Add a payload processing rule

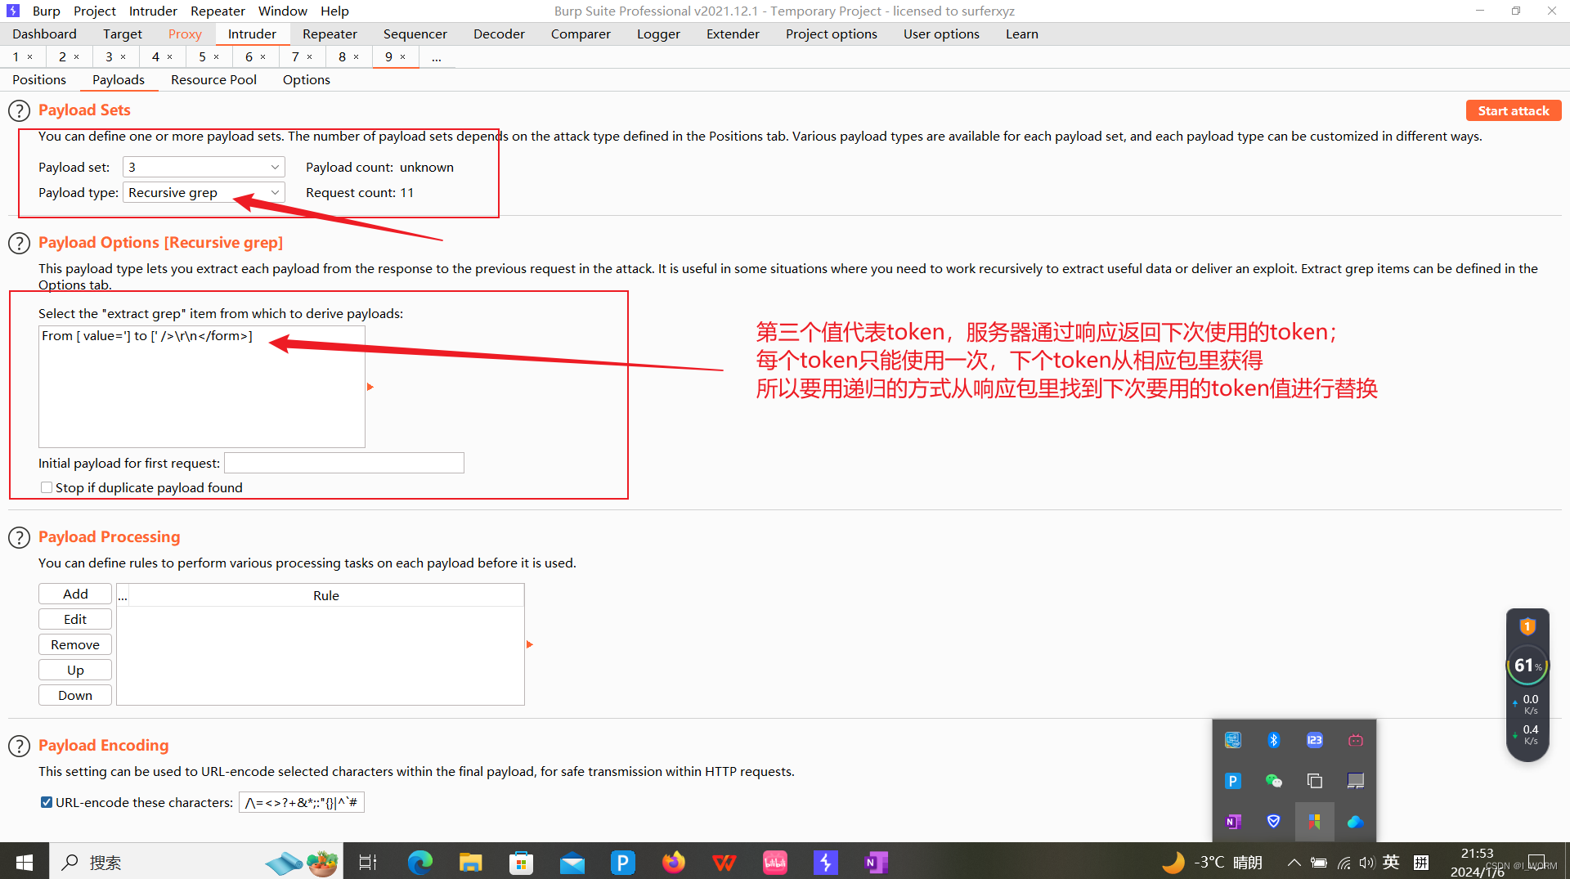[x=75, y=594]
